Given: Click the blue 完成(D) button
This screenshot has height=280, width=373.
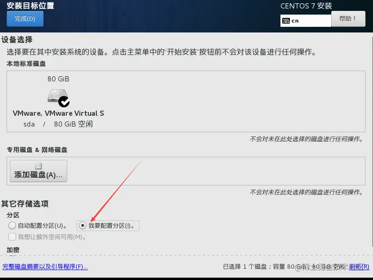Looking at the screenshot, I should pos(25,18).
